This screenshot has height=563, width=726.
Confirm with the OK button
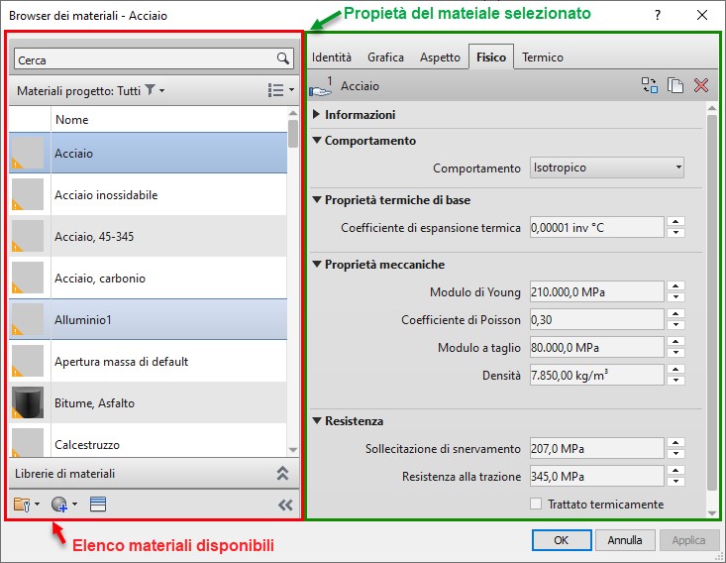562,540
